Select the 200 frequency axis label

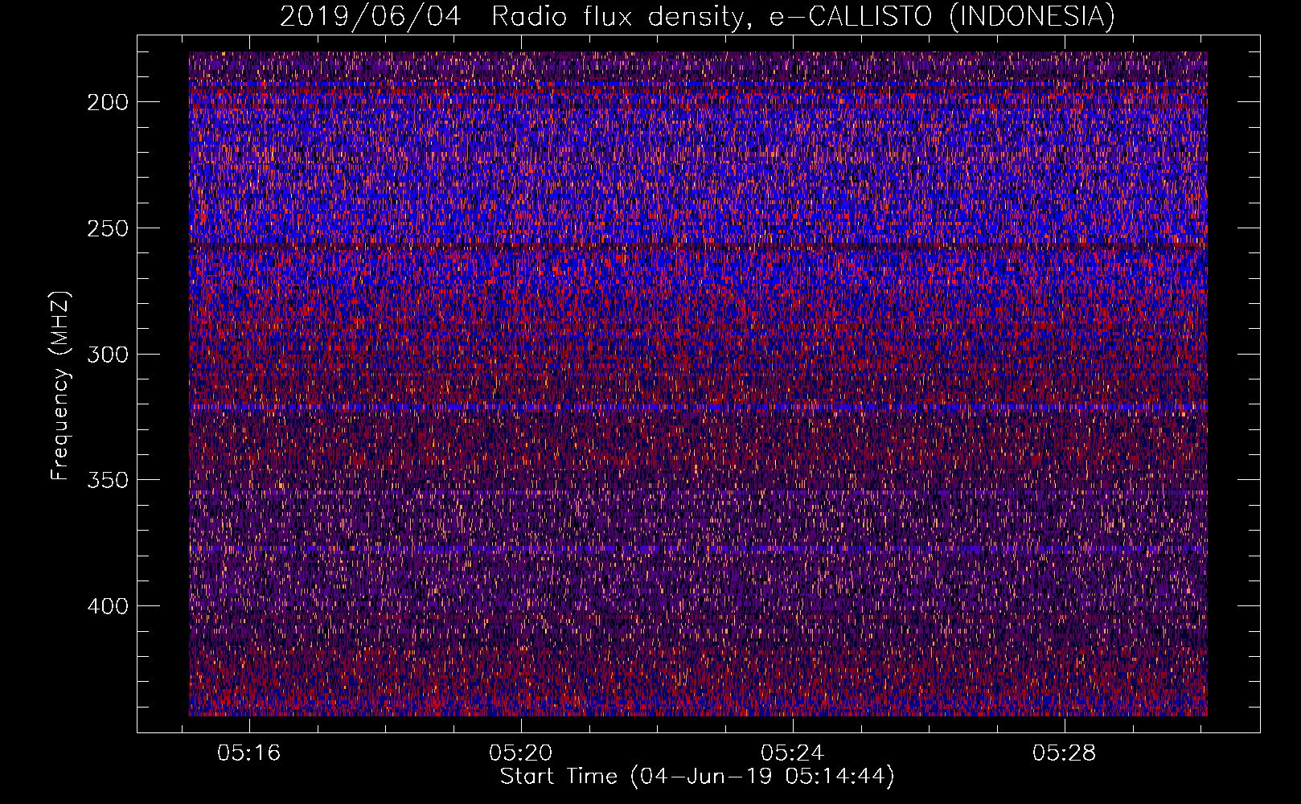coord(108,102)
